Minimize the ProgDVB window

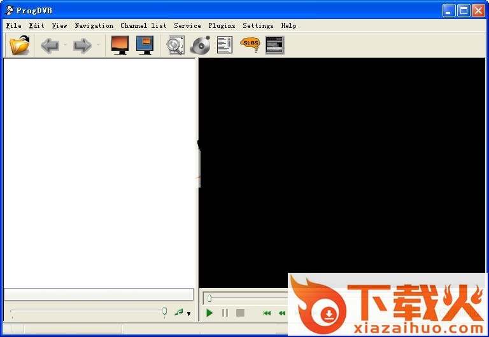[x=449, y=11]
